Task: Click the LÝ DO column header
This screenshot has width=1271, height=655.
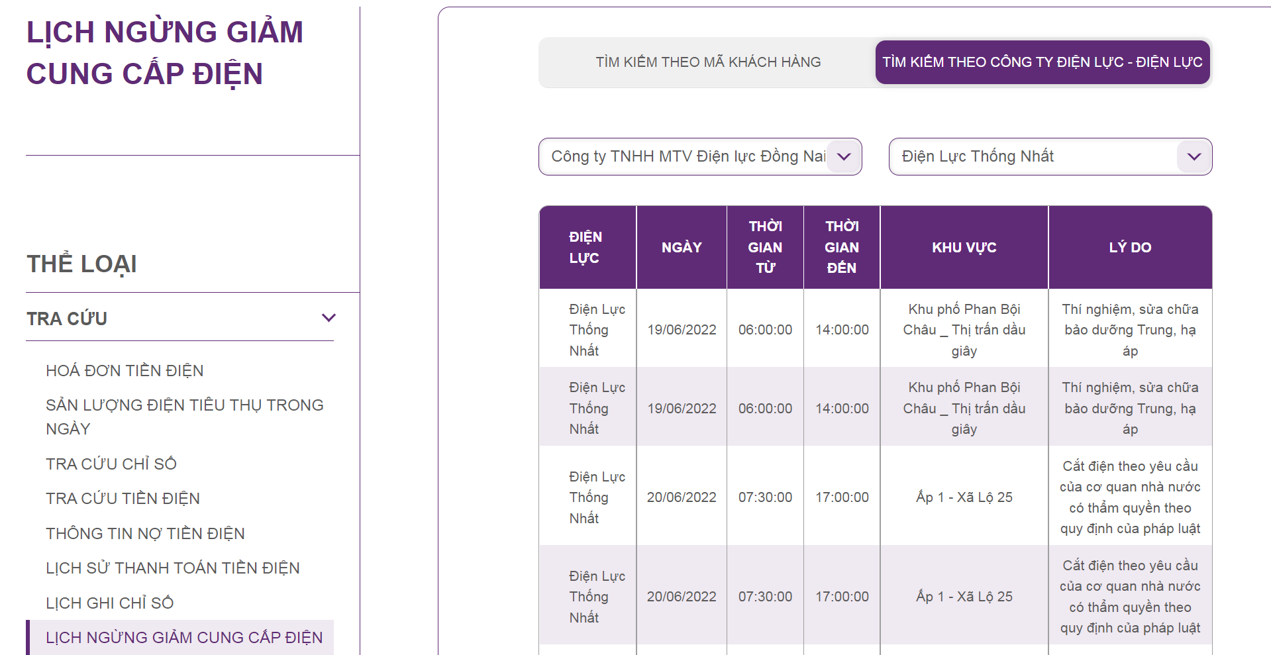Action: (1131, 247)
